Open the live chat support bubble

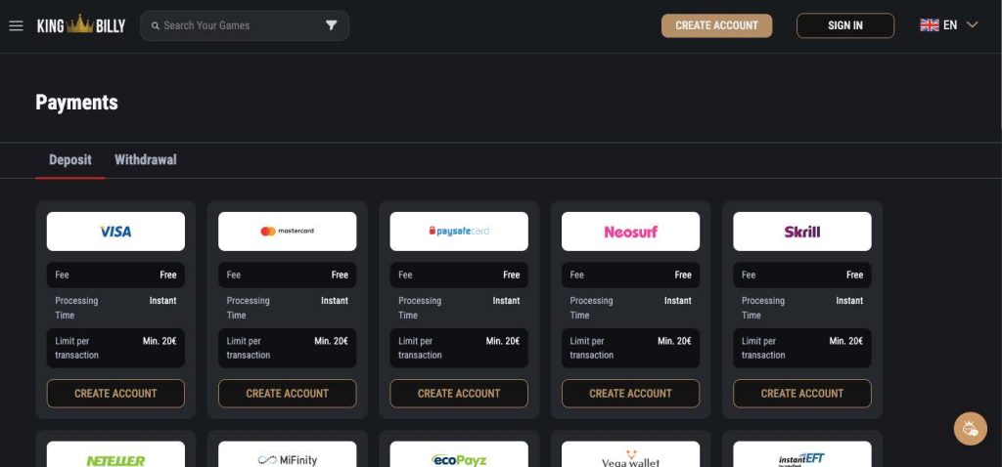970,429
